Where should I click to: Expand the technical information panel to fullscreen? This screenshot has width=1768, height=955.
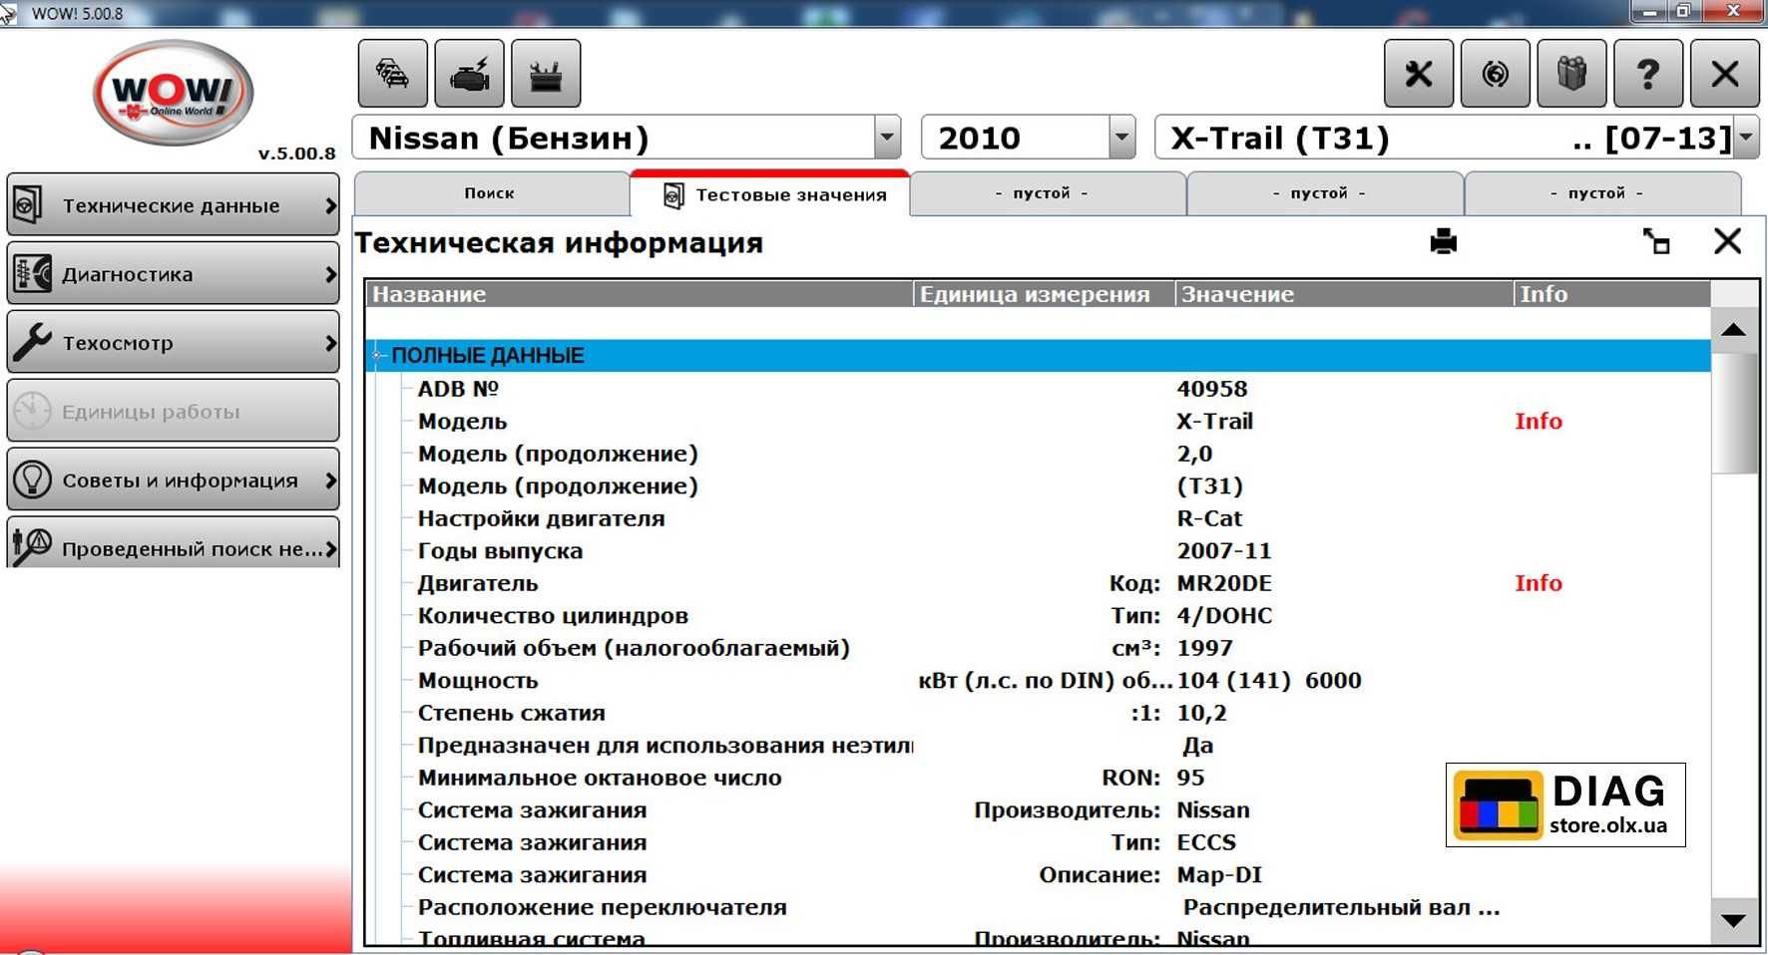(x=1656, y=241)
